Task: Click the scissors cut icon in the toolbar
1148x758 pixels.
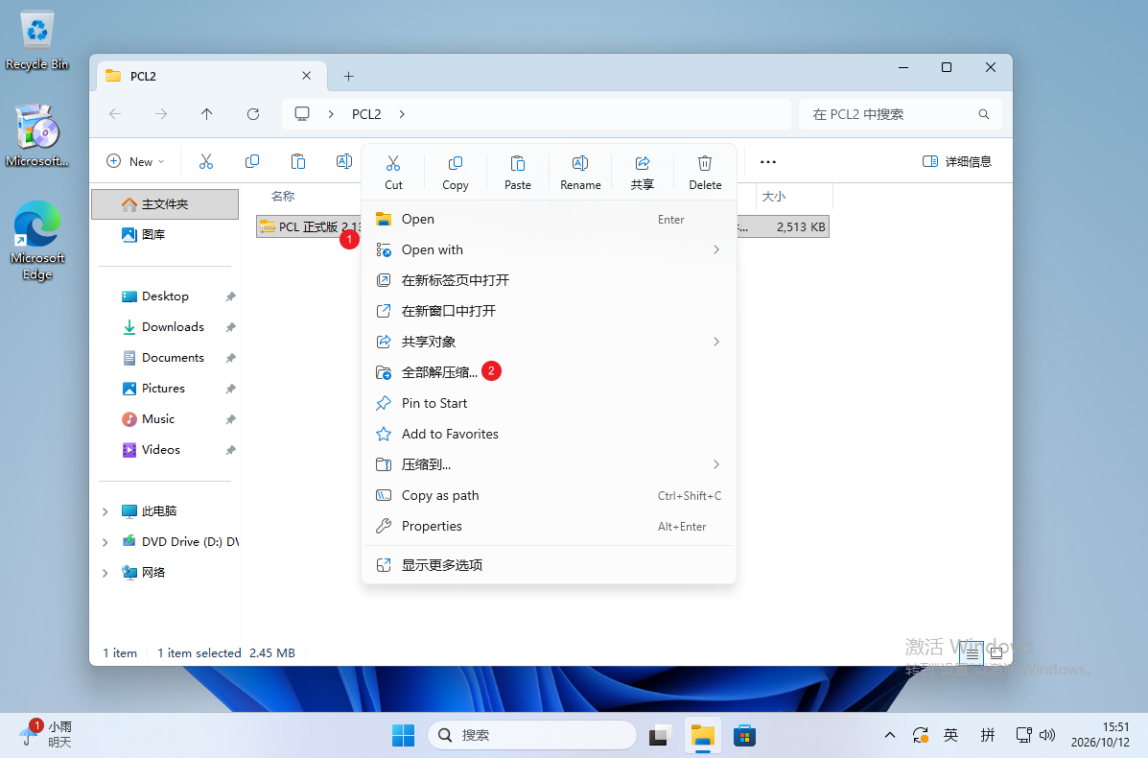Action: tap(206, 161)
